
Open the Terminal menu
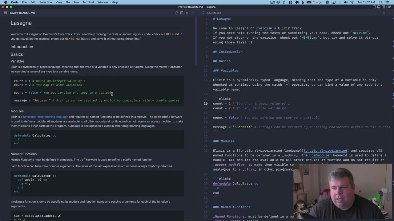(x=88, y=2)
